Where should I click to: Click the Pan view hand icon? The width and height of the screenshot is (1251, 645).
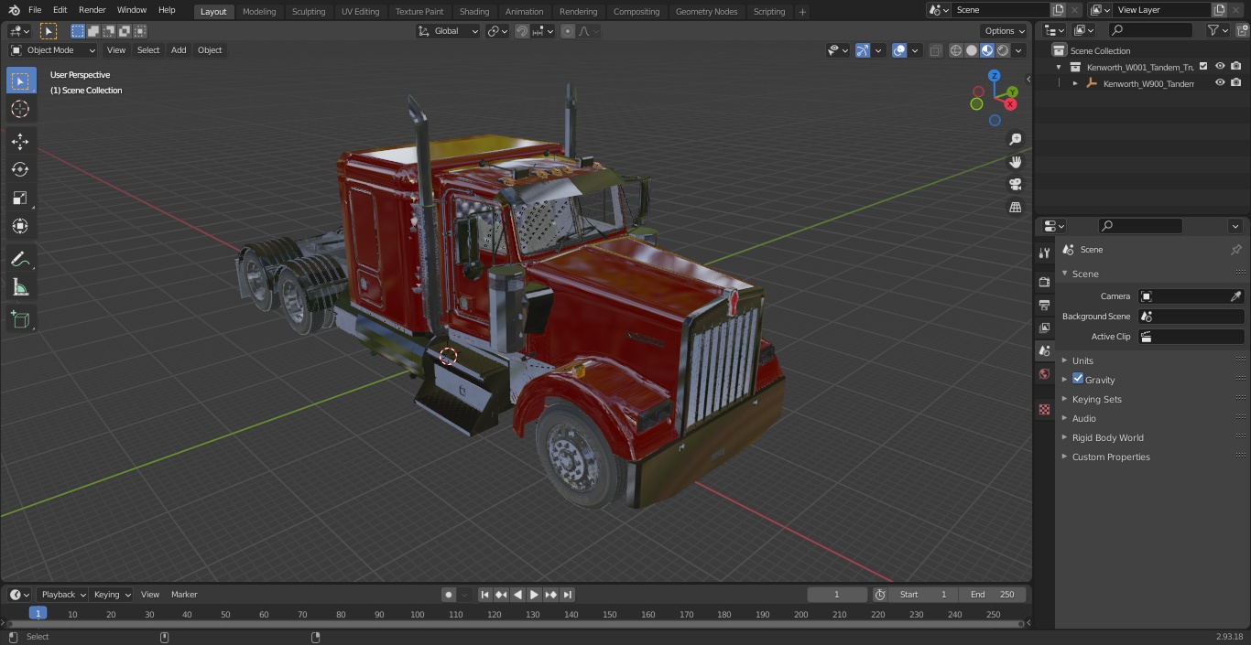1015,162
